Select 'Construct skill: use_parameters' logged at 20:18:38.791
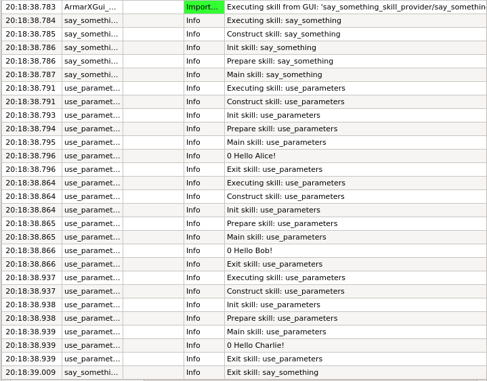487x381 pixels. click(x=285, y=102)
